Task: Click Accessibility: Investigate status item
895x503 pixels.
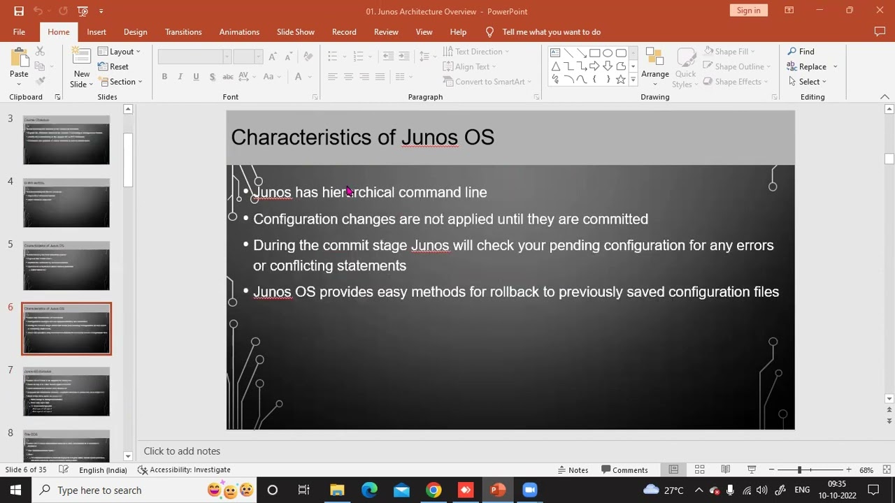Action: (x=184, y=470)
